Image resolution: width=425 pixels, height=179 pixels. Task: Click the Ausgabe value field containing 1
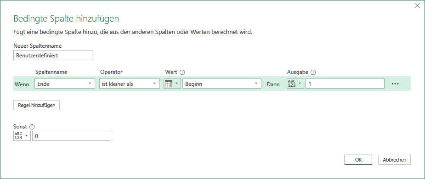[345, 84]
